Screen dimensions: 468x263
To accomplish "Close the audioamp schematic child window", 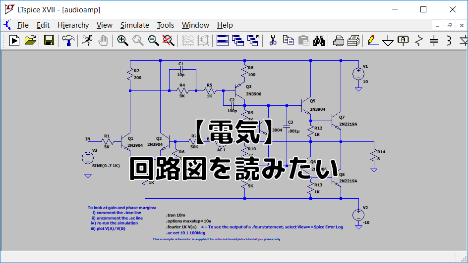I will coord(462,26).
